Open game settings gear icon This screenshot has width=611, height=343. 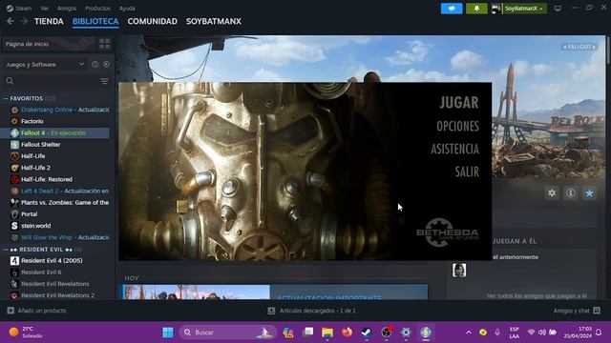552,192
